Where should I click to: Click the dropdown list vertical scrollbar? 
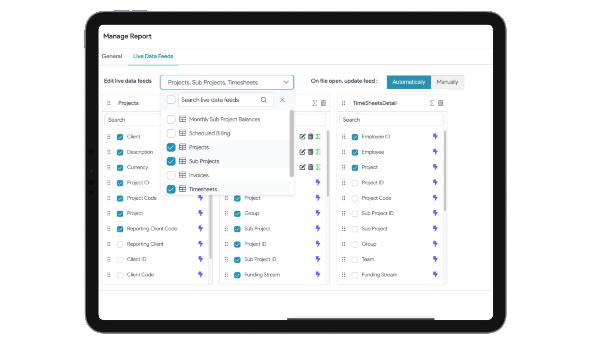tap(292, 143)
